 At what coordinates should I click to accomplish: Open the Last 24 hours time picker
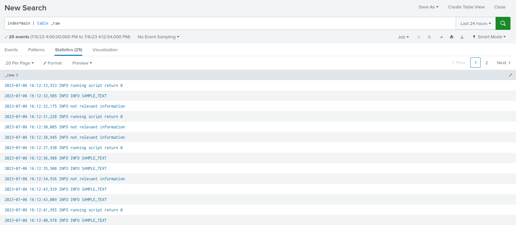(475, 23)
